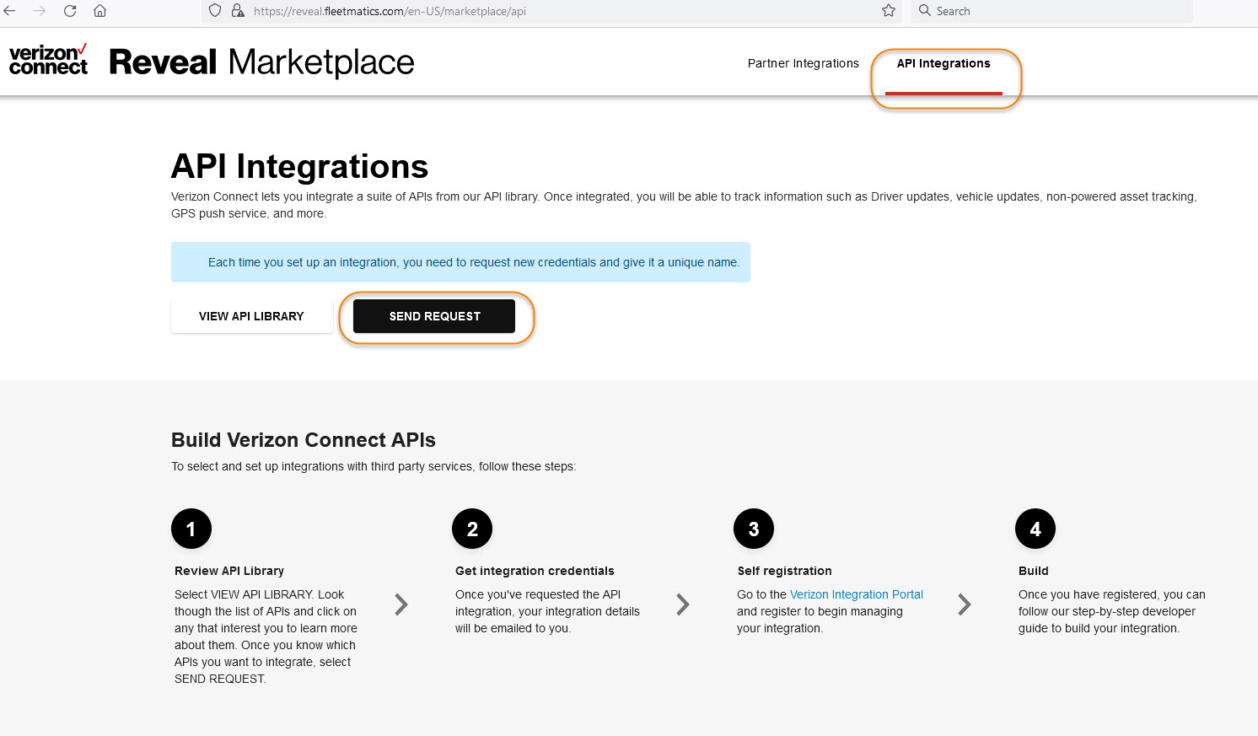
Task: Click the magnifier icon in search box
Action: click(x=925, y=11)
